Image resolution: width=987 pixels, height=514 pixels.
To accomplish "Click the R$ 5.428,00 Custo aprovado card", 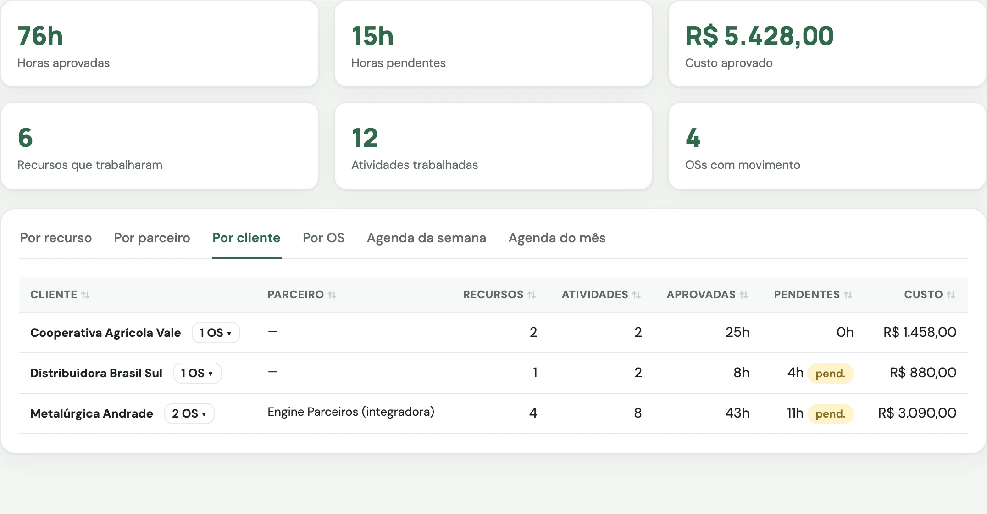I will point(827,44).
